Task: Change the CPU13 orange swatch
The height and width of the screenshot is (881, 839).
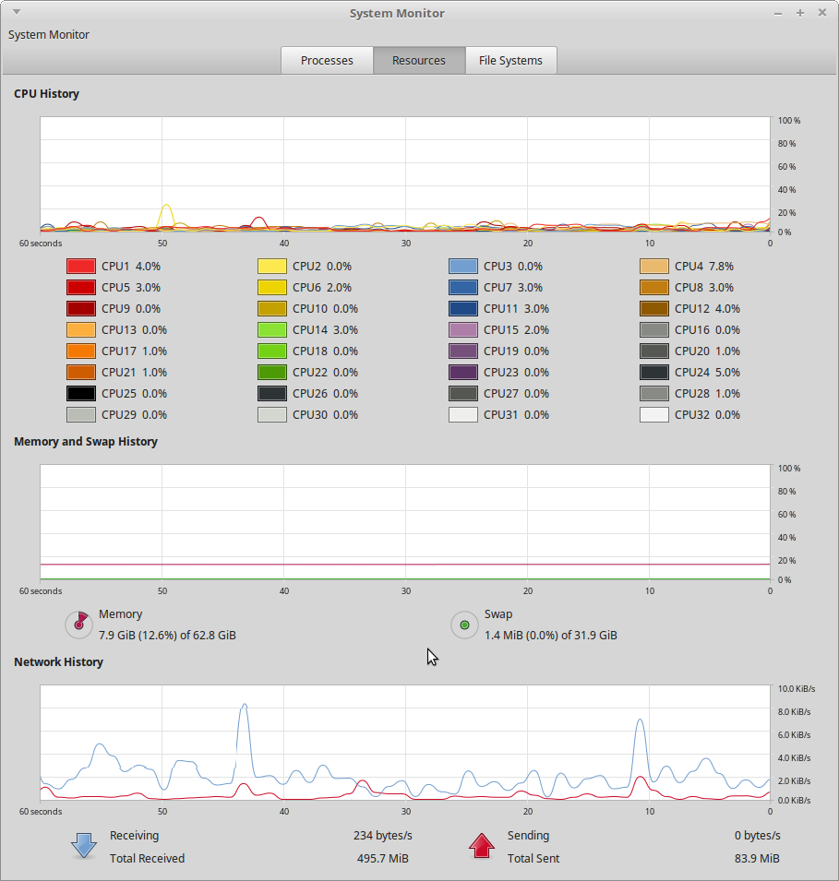Action: point(81,330)
